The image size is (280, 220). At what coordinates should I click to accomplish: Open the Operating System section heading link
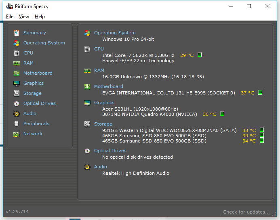coord(115,33)
